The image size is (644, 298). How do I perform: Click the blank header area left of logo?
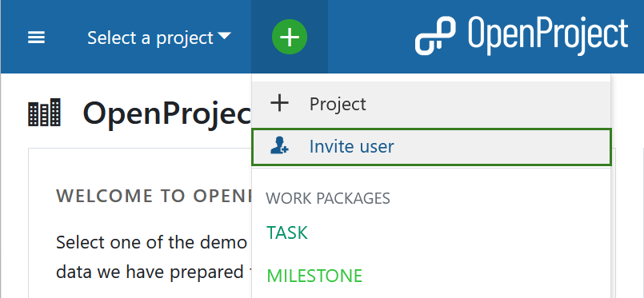point(370,37)
